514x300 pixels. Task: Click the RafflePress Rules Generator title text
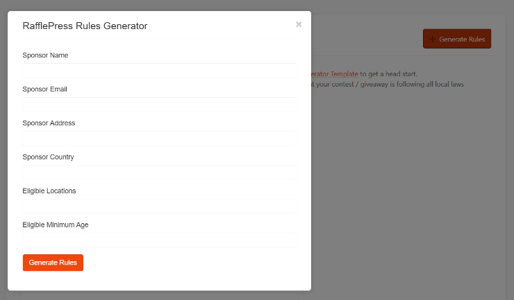tap(85, 26)
